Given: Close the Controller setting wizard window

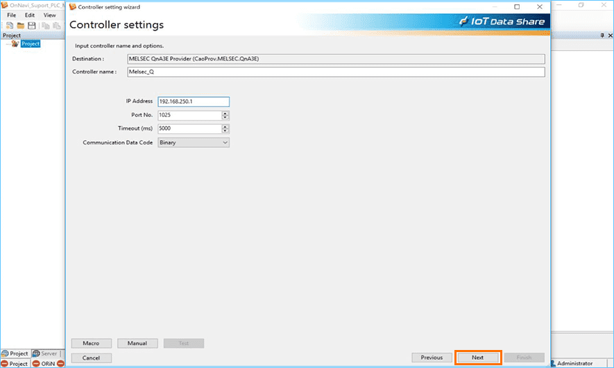Looking at the screenshot, I should (x=540, y=7).
